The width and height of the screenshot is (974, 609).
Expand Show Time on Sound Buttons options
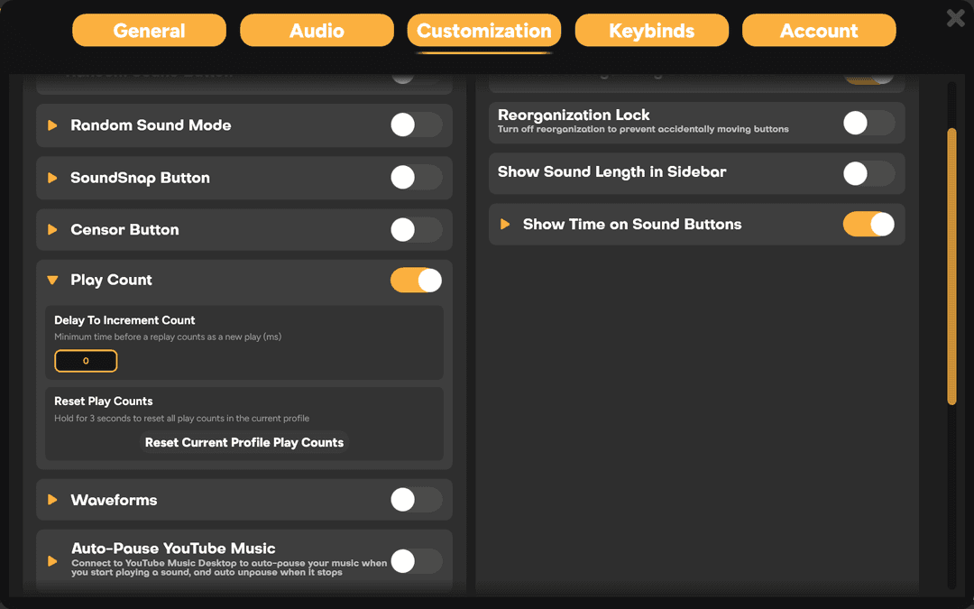[x=504, y=224]
